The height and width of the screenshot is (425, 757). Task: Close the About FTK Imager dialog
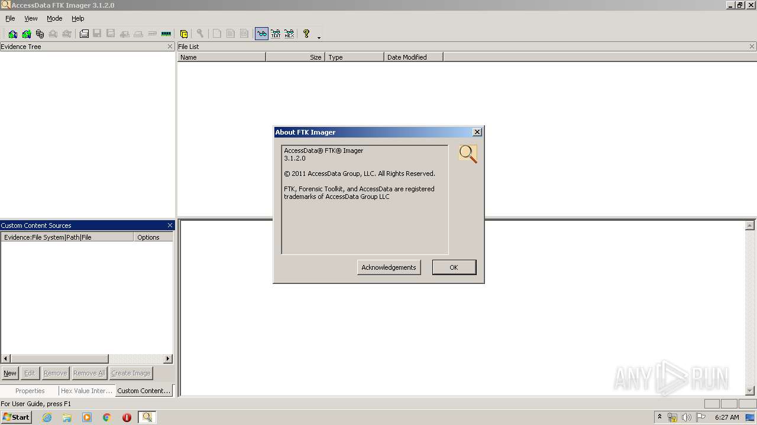[477, 132]
